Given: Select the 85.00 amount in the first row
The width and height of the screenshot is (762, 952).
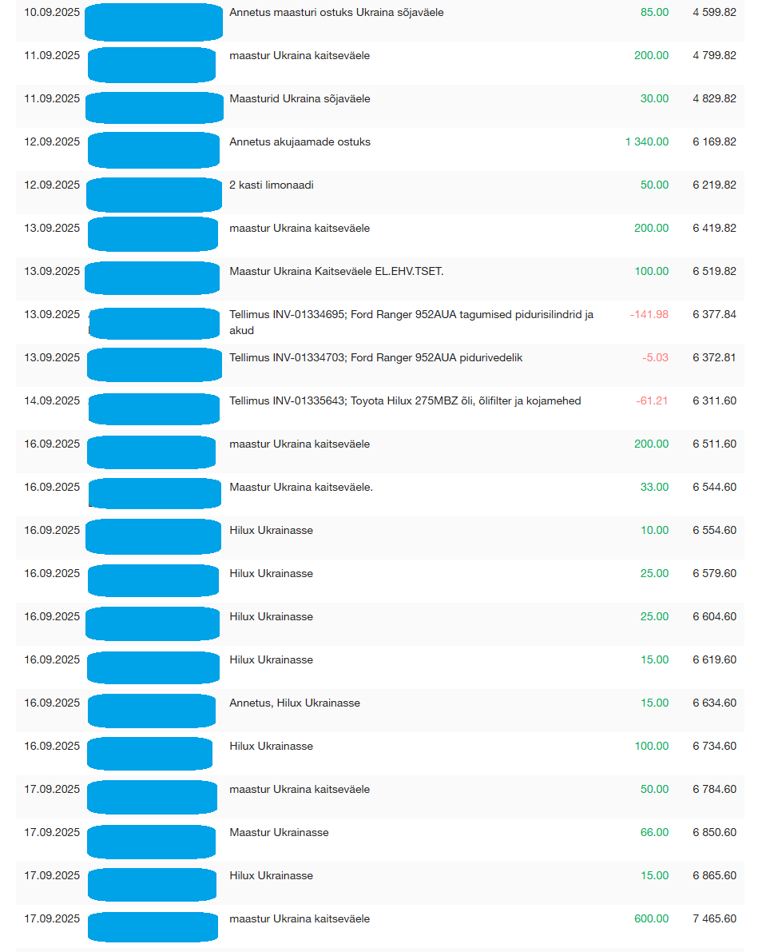Looking at the screenshot, I should point(654,12).
